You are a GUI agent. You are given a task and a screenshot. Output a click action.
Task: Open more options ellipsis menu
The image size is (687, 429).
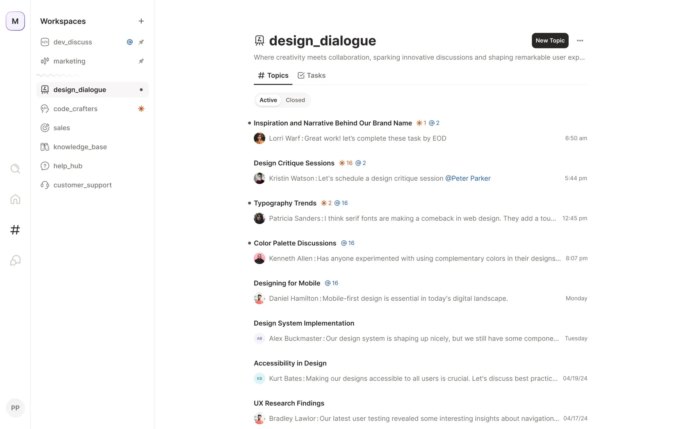tap(580, 41)
